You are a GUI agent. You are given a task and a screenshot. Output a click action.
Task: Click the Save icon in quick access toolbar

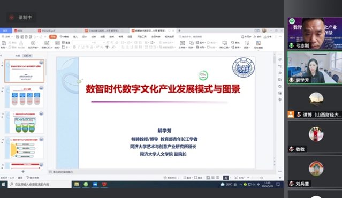pyautogui.click(x=18, y=36)
